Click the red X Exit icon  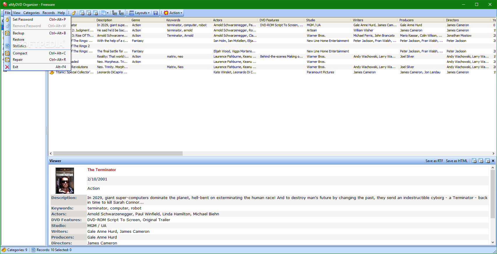tap(7, 67)
